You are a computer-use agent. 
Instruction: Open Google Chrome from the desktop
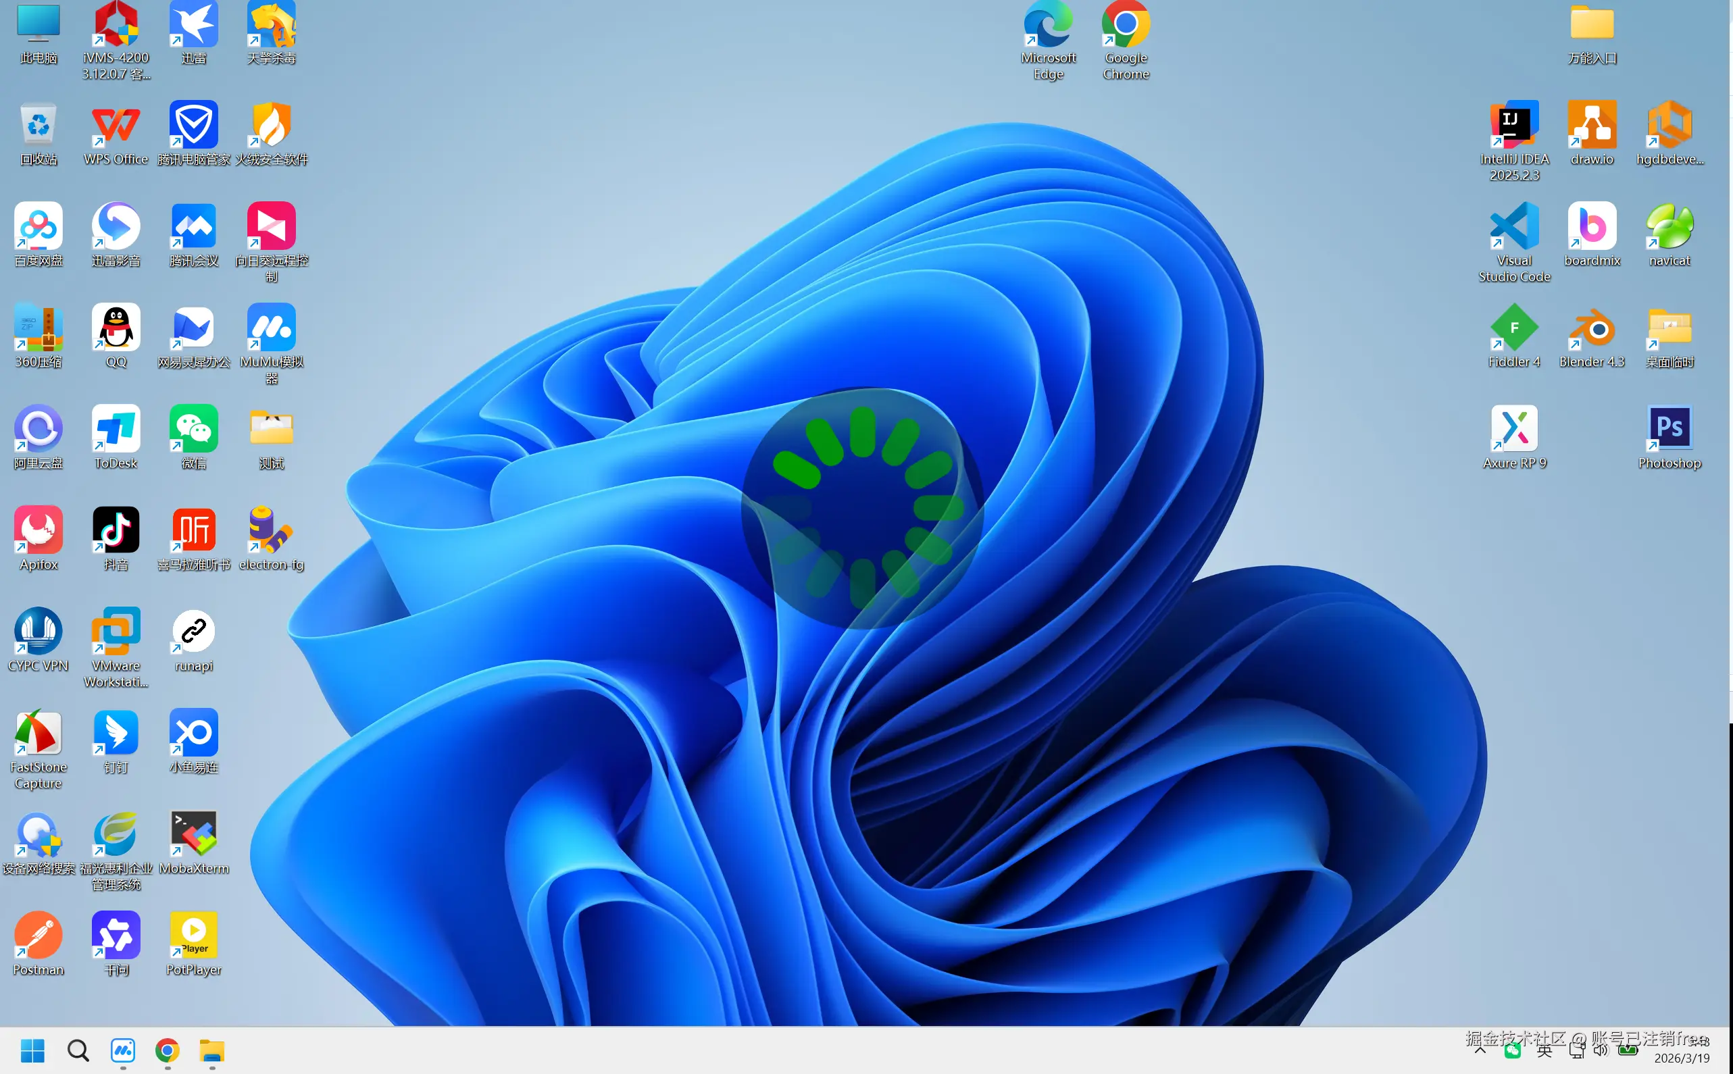[1125, 25]
